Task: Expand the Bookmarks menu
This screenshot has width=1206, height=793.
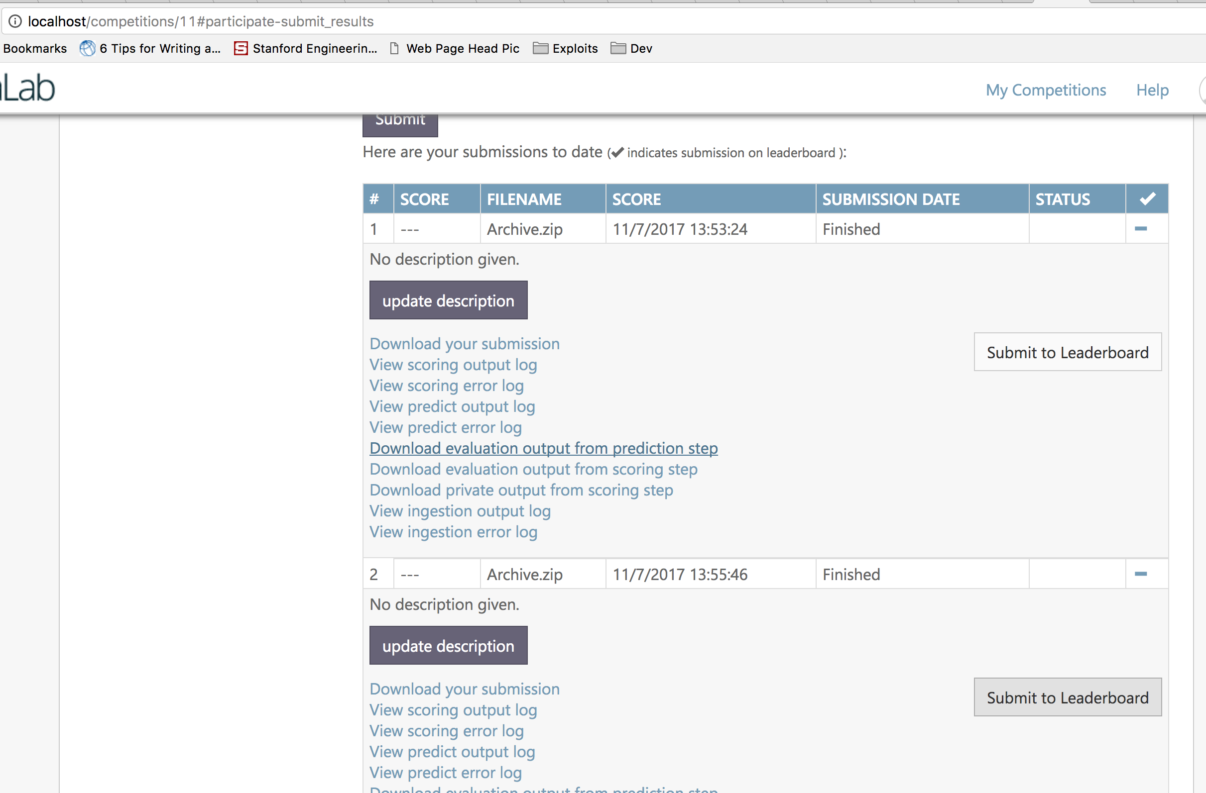Action: tap(35, 48)
